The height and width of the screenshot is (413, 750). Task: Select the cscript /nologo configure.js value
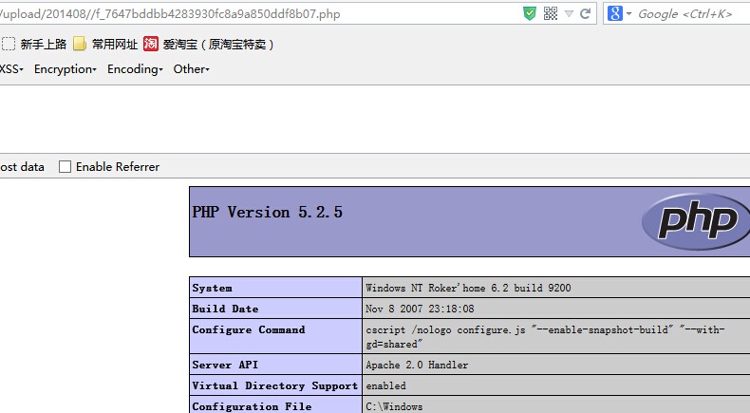coord(545,336)
